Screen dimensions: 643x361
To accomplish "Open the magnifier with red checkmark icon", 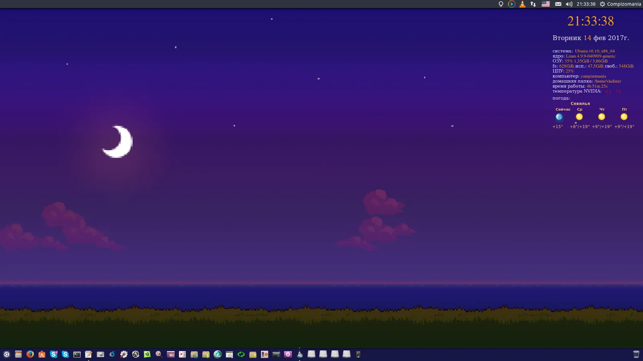I will [x=159, y=354].
